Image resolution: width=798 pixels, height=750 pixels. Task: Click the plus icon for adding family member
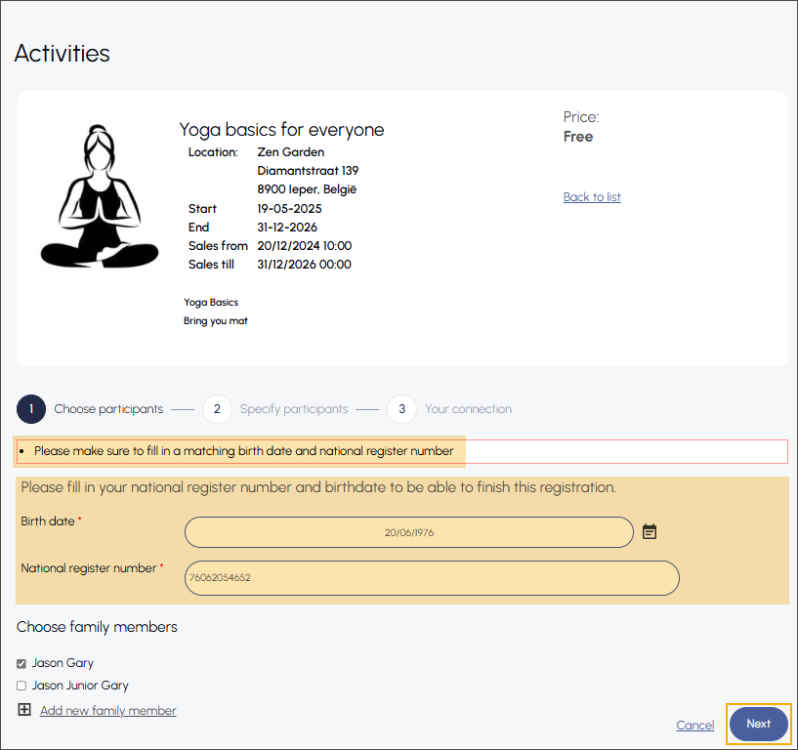24,710
